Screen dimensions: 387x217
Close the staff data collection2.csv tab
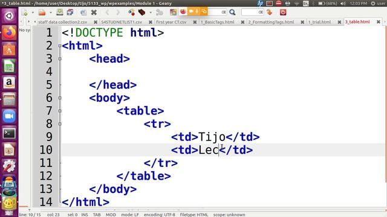(x=96, y=22)
